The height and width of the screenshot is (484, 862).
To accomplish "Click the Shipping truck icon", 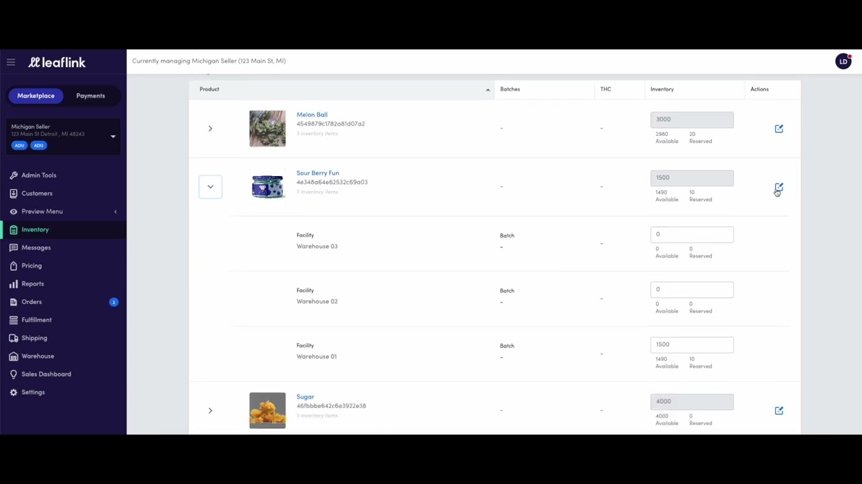I will tap(13, 339).
